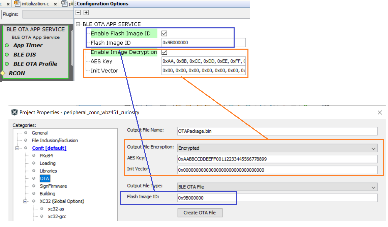Click the expand all plus icon
388x227 pixels.
tap(86, 12)
